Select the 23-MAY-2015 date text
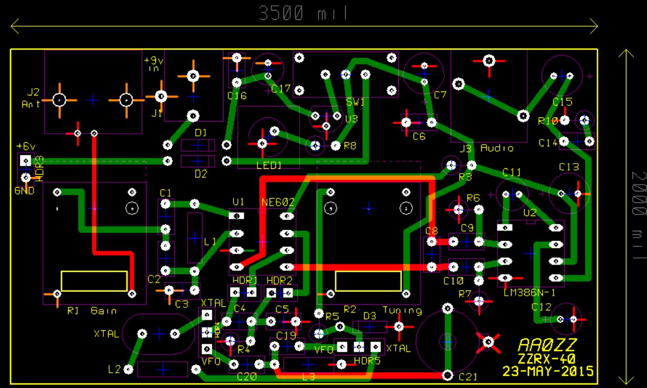Viewport: 647px width, 388px height. point(548,371)
